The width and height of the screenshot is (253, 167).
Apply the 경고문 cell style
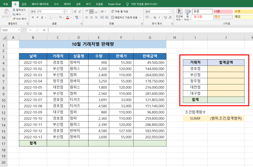[202, 17]
